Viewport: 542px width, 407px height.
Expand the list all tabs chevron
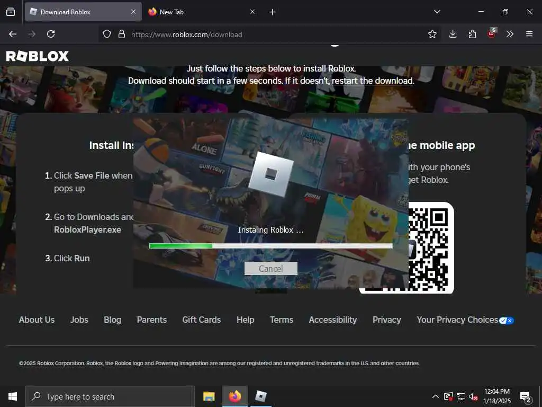pos(437,12)
